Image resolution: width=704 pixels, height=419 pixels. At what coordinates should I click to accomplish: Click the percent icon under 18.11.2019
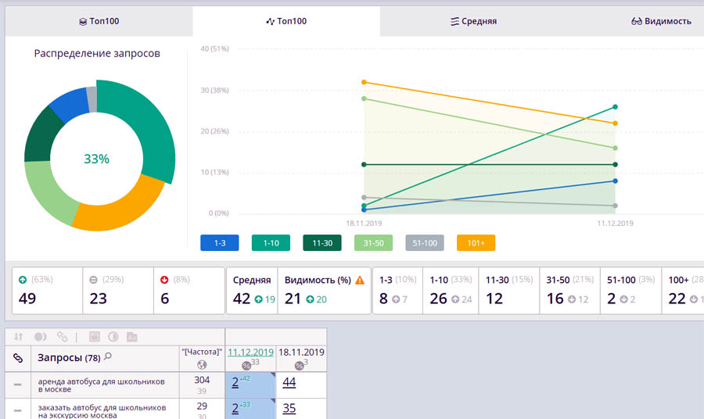[298, 365]
